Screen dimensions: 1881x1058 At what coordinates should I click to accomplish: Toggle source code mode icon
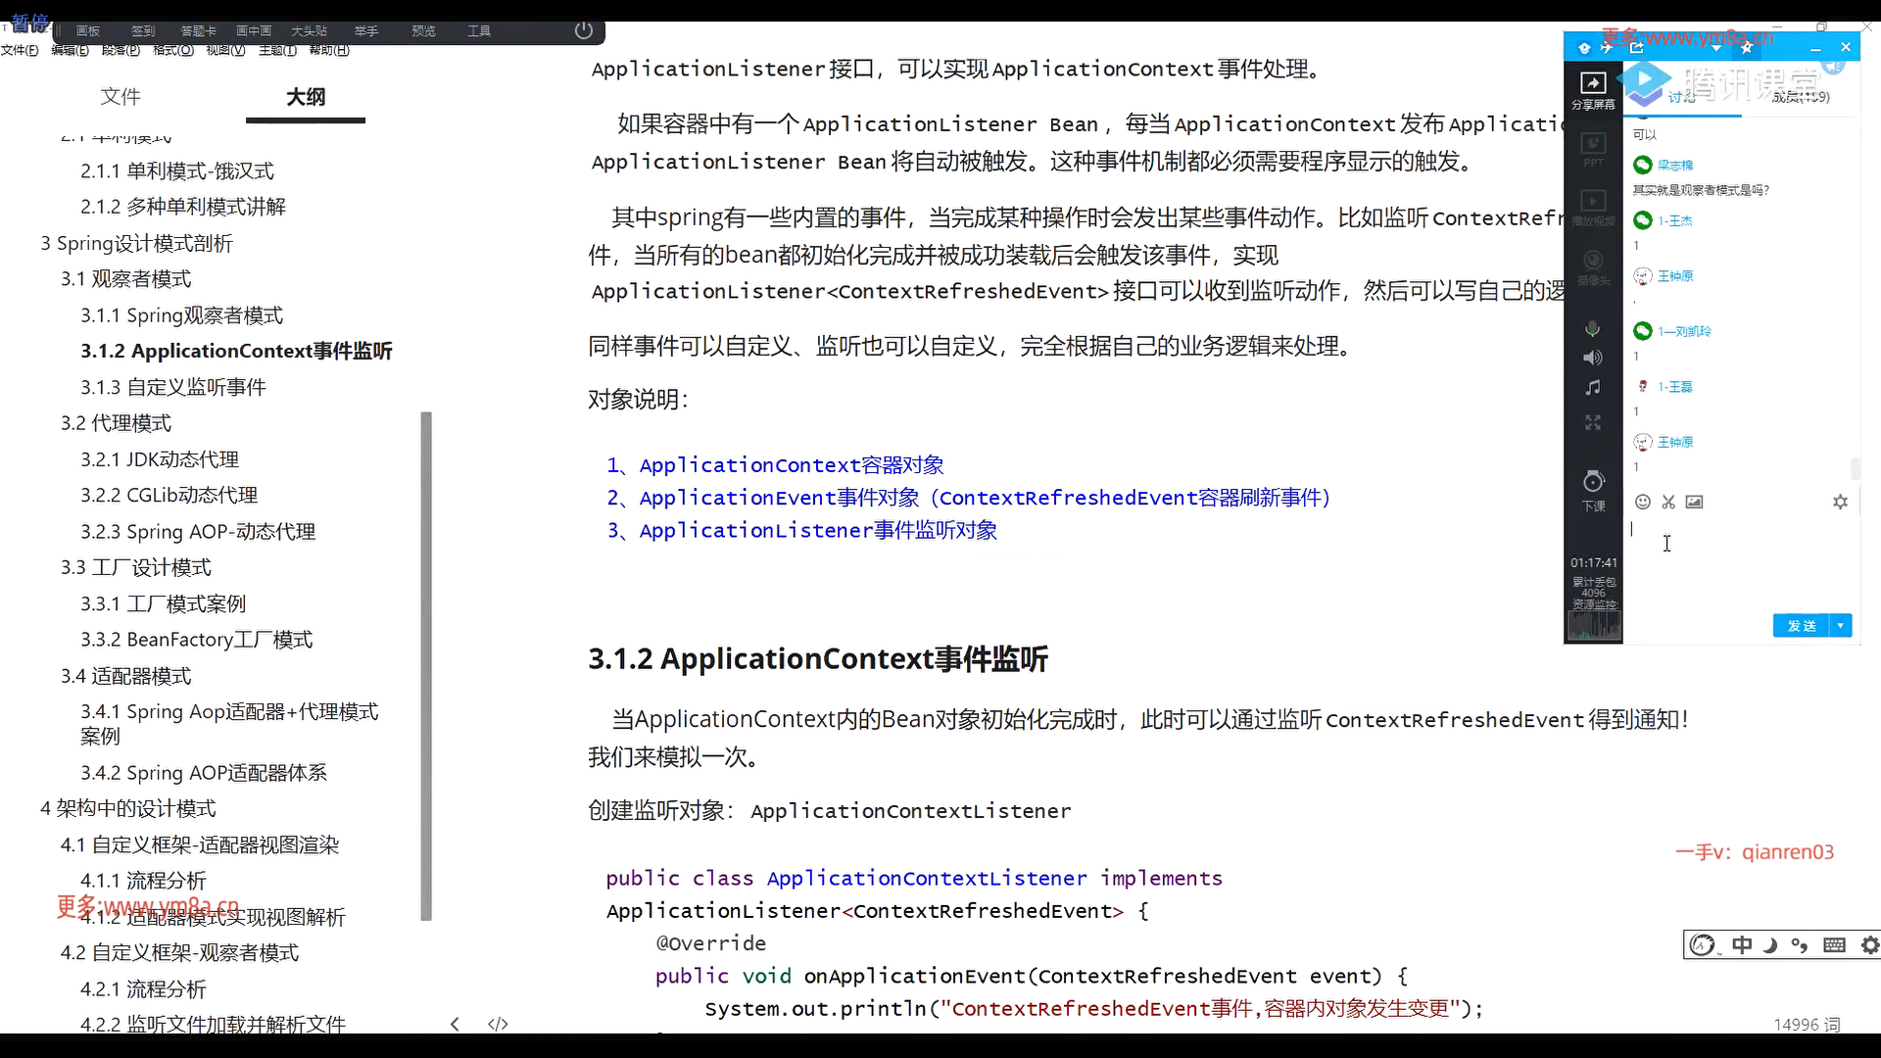[498, 1024]
